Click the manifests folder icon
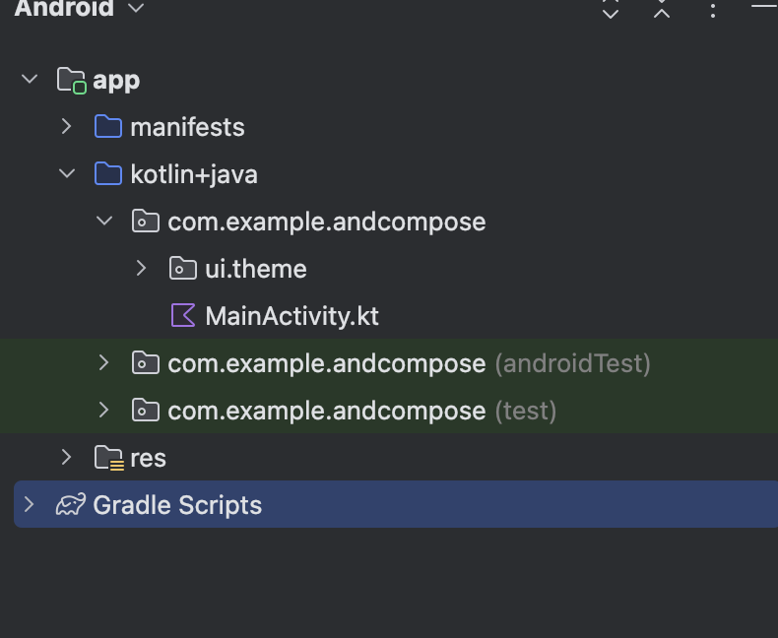 tap(107, 126)
